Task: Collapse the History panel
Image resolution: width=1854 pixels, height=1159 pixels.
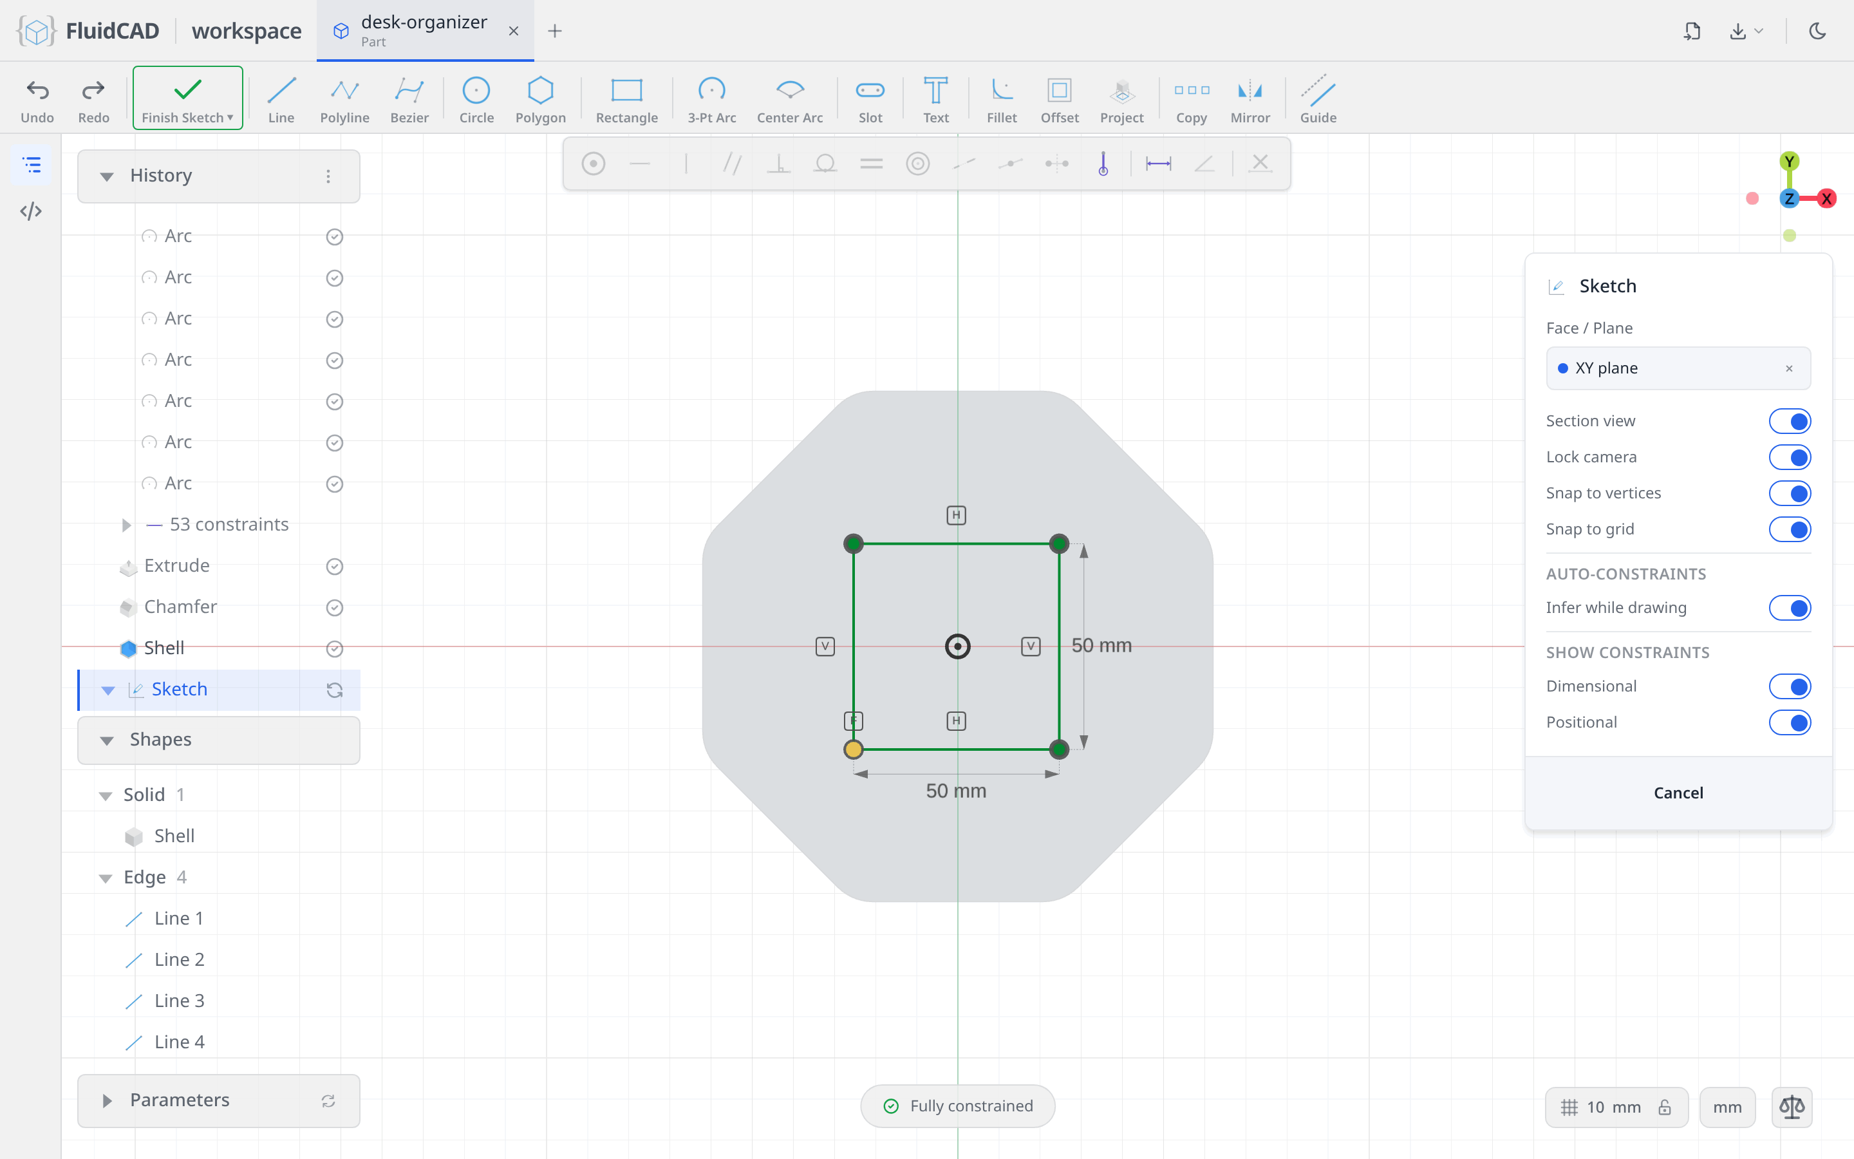Action: 108,176
